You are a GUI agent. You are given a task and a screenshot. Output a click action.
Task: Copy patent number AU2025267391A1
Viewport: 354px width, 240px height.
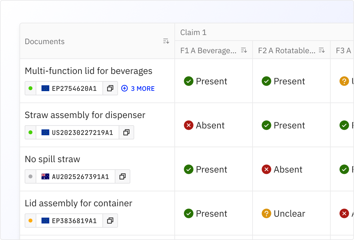click(x=123, y=176)
